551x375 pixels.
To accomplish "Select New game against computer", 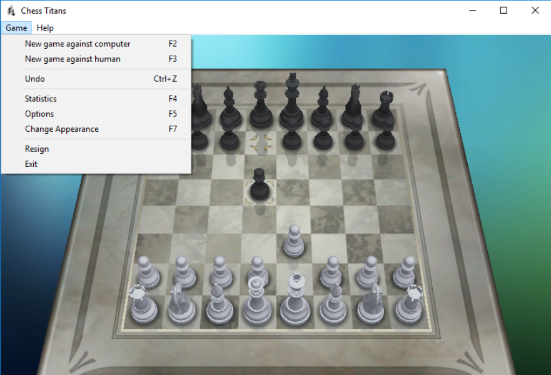I will [96, 44].
